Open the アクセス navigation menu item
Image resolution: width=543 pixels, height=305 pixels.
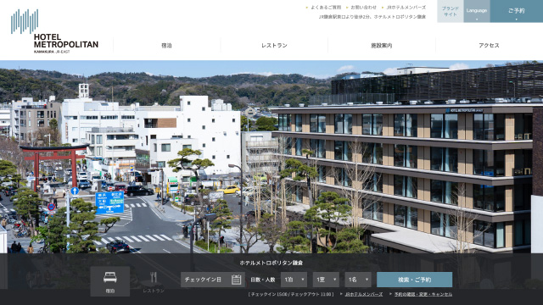click(x=489, y=45)
